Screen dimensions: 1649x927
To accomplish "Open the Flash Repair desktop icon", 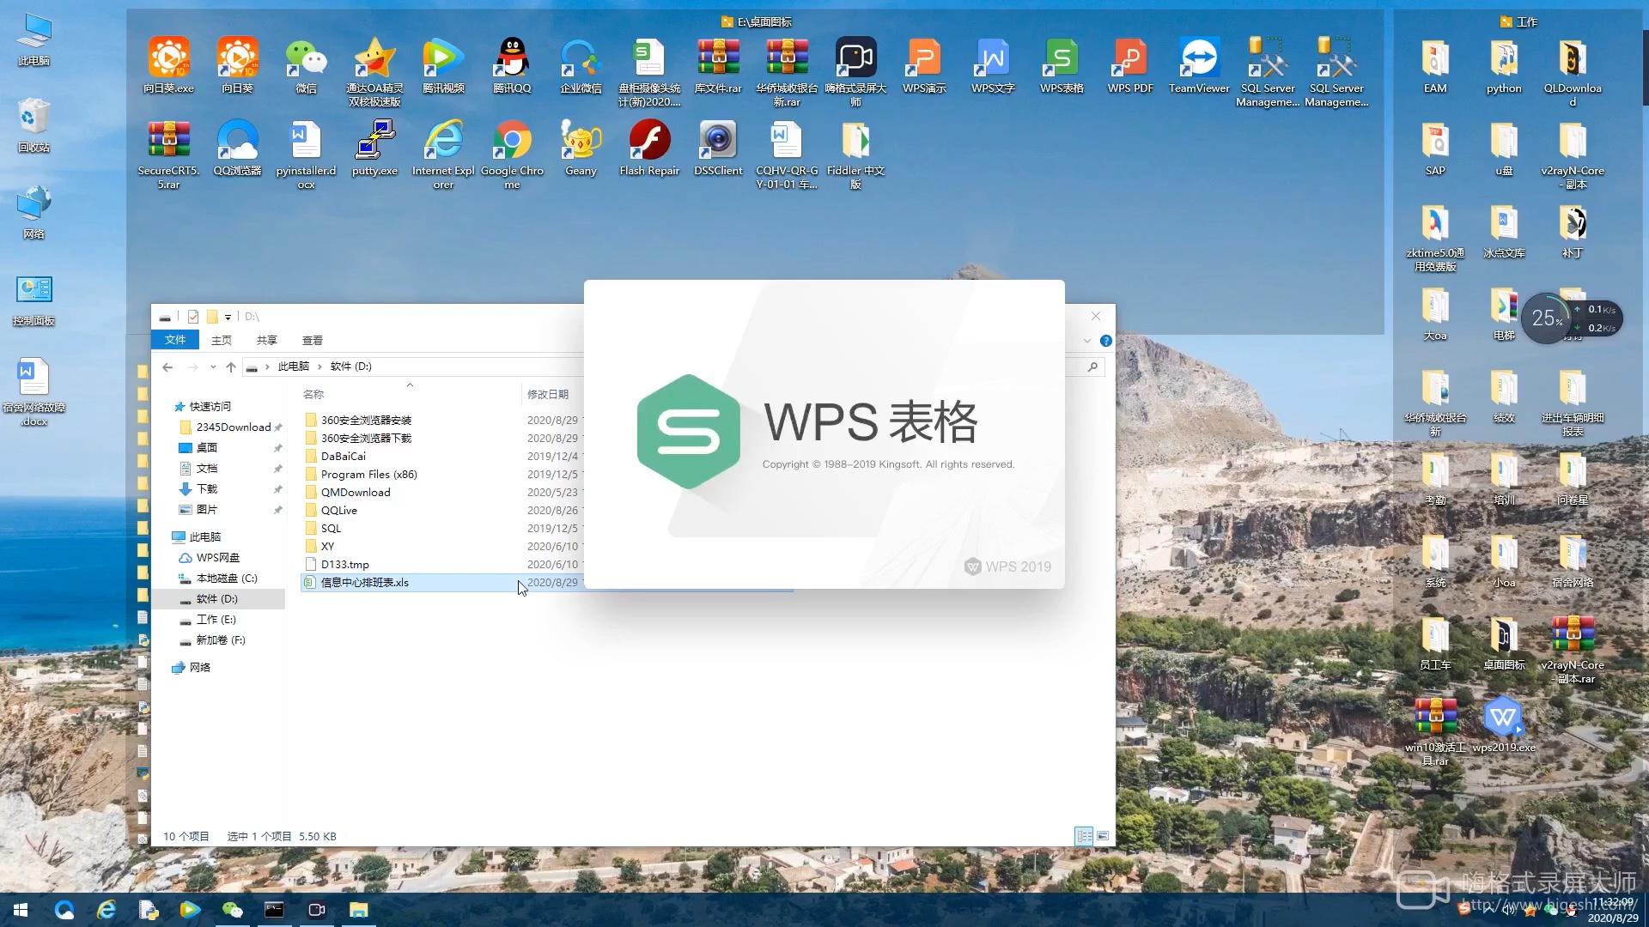I will (x=649, y=149).
